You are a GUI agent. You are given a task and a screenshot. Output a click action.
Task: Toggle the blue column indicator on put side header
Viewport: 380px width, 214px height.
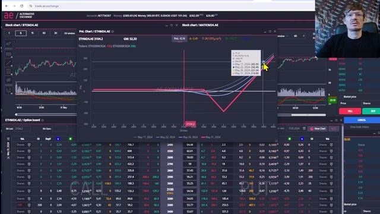coord(302,139)
